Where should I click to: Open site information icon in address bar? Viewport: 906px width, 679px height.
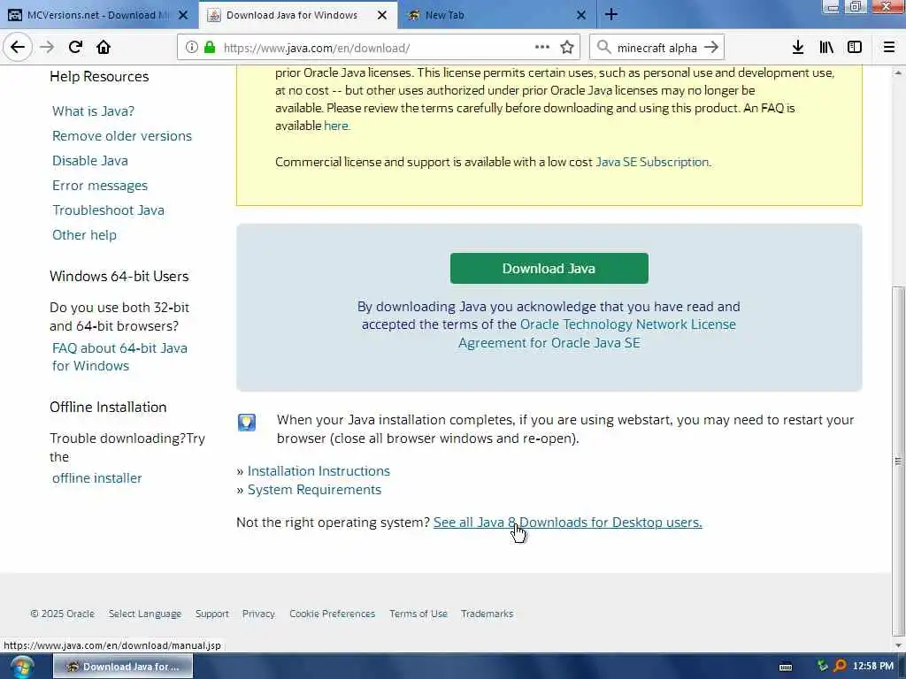point(191,48)
